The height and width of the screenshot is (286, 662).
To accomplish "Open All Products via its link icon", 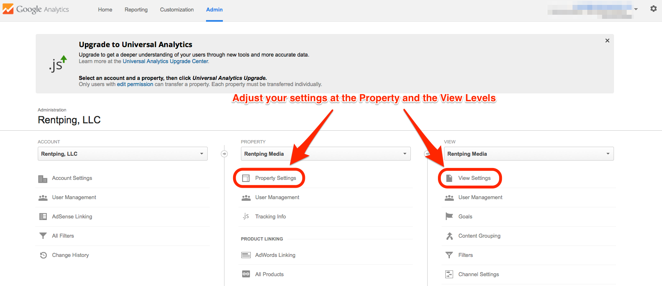I will point(246,274).
